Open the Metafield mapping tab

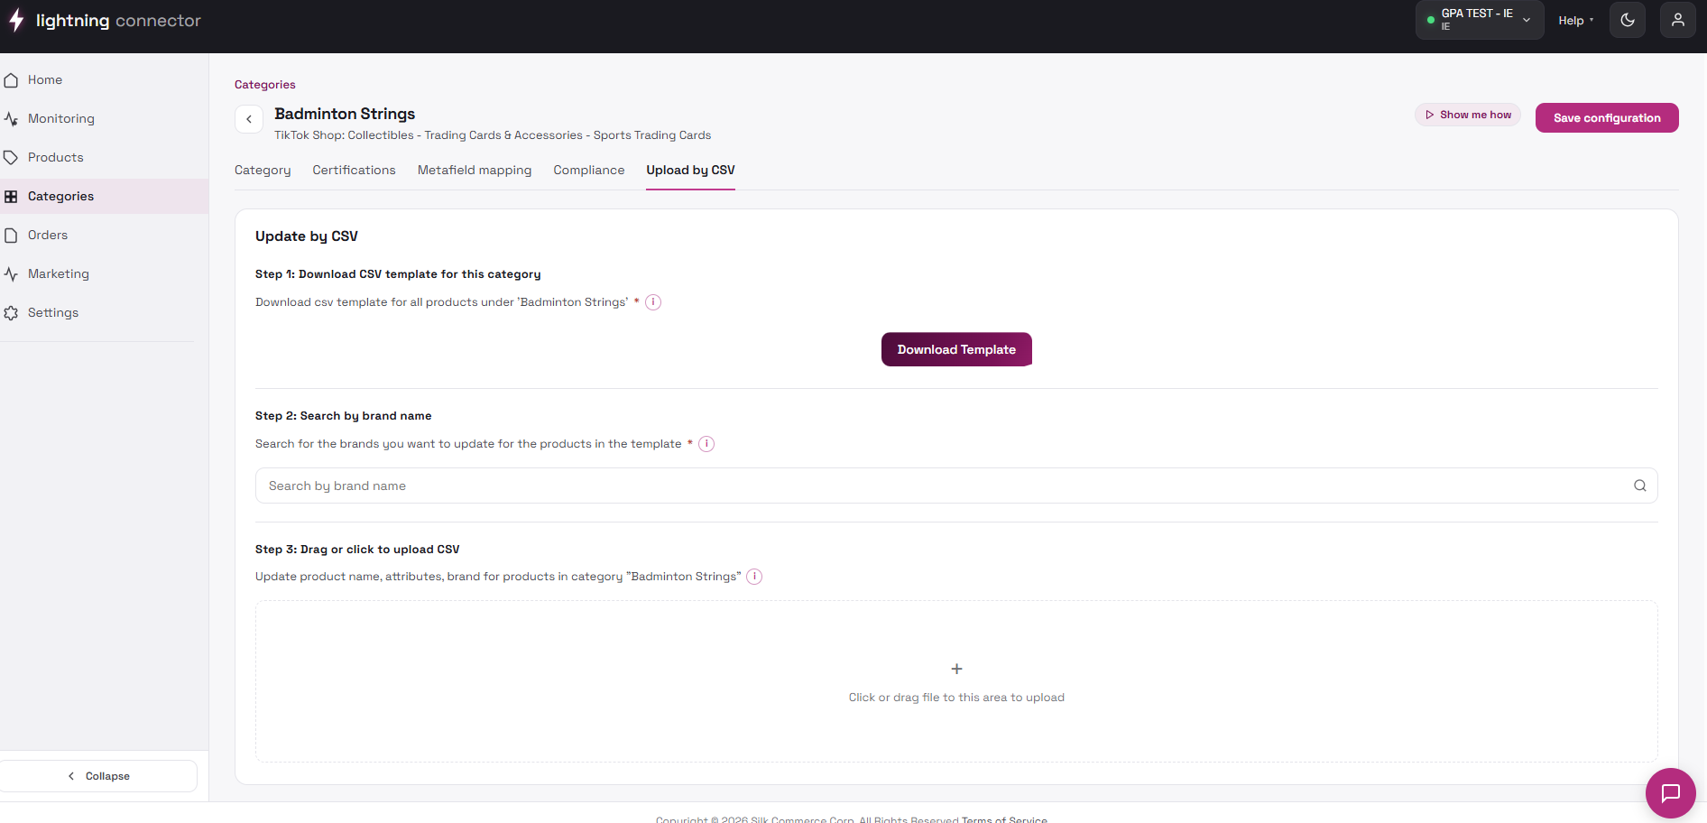tap(475, 170)
